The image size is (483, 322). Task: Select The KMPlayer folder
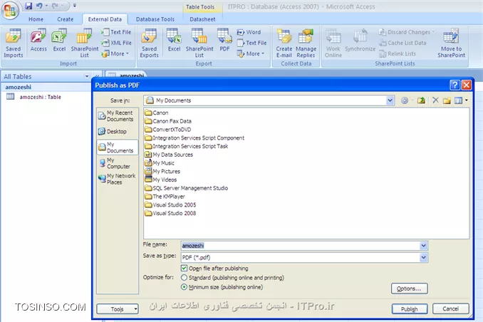pos(165,197)
